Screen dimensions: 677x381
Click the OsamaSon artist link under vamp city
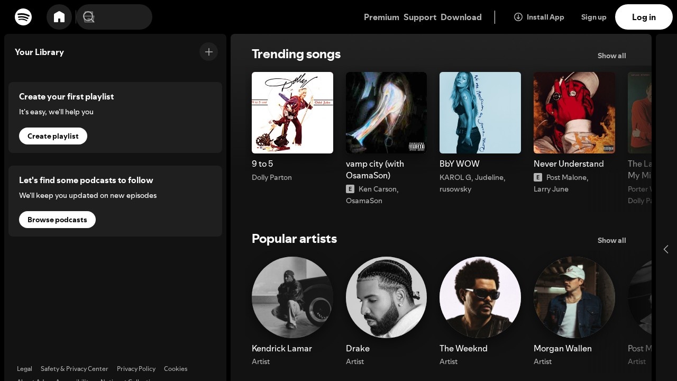364,201
